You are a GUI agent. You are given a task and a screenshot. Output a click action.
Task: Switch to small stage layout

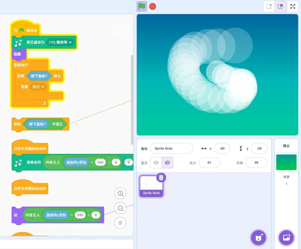click(269, 6)
